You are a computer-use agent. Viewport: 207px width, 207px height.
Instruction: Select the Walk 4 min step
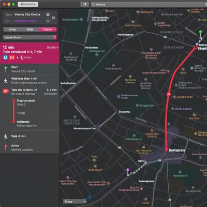(x=30, y=136)
